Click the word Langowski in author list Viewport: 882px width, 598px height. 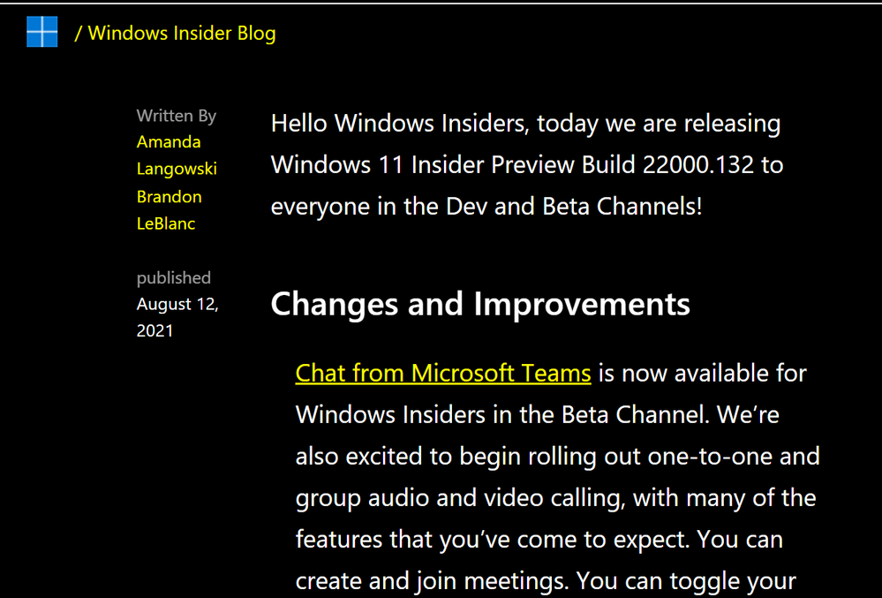(x=177, y=169)
